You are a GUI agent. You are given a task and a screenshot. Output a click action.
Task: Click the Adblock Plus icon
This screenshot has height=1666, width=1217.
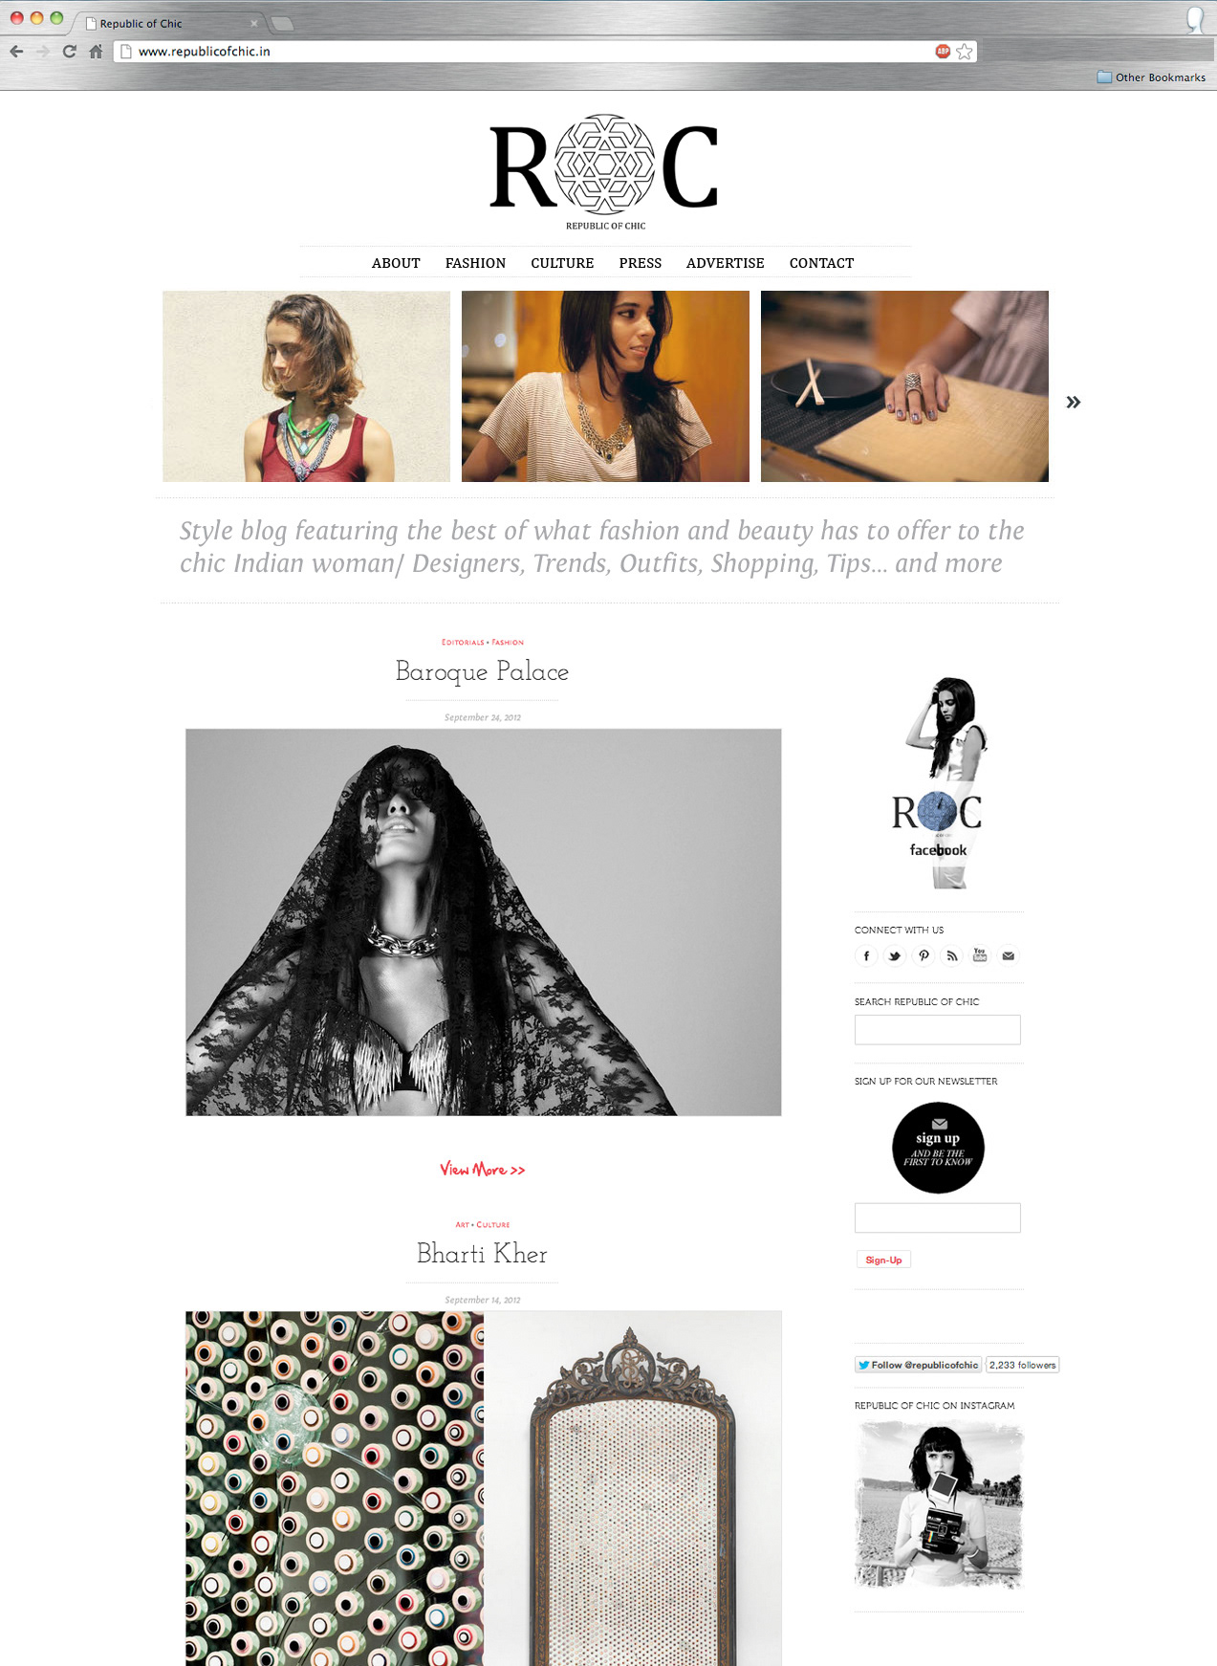click(943, 52)
